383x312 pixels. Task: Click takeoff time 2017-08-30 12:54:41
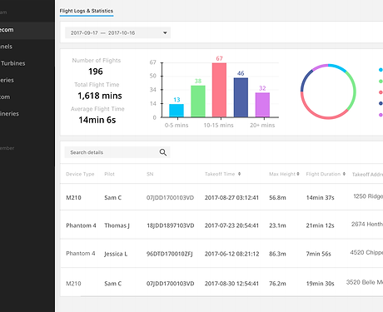click(x=231, y=284)
